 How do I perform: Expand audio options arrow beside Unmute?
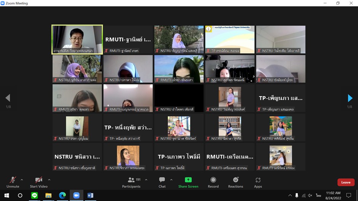click(x=22, y=180)
